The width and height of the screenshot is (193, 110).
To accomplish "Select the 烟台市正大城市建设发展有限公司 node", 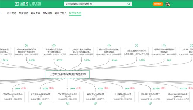I will (109, 52).
